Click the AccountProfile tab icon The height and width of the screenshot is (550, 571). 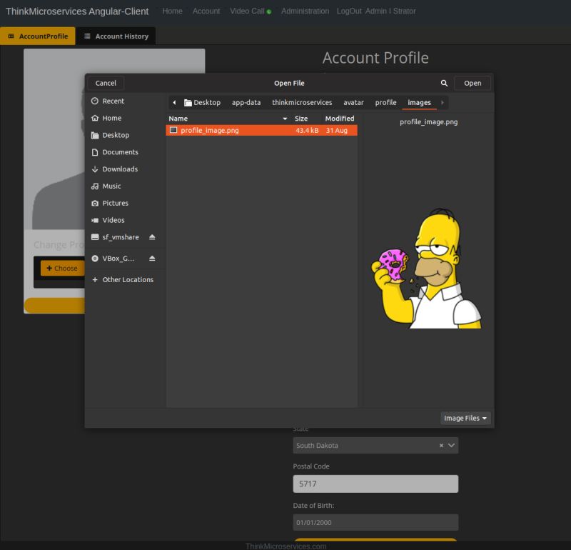(10, 34)
